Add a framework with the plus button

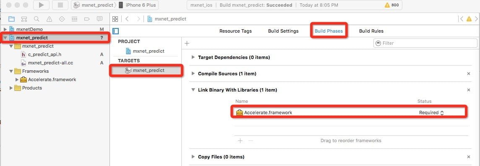tap(240, 140)
